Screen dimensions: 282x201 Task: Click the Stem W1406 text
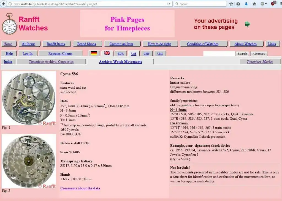70,152
